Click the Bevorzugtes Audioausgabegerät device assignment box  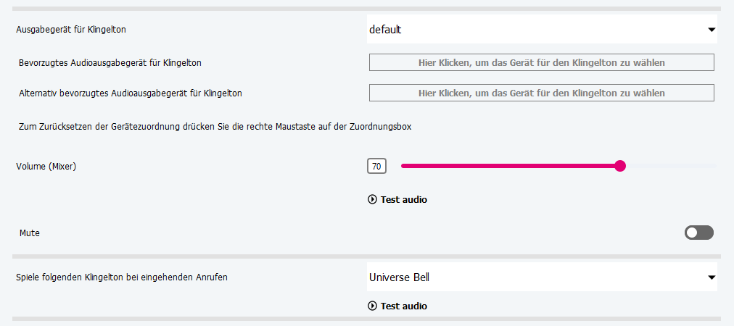click(x=542, y=62)
